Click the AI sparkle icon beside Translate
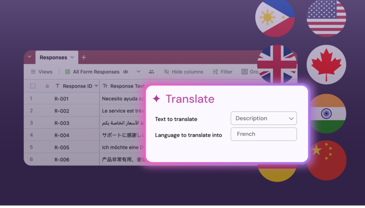 [156, 99]
